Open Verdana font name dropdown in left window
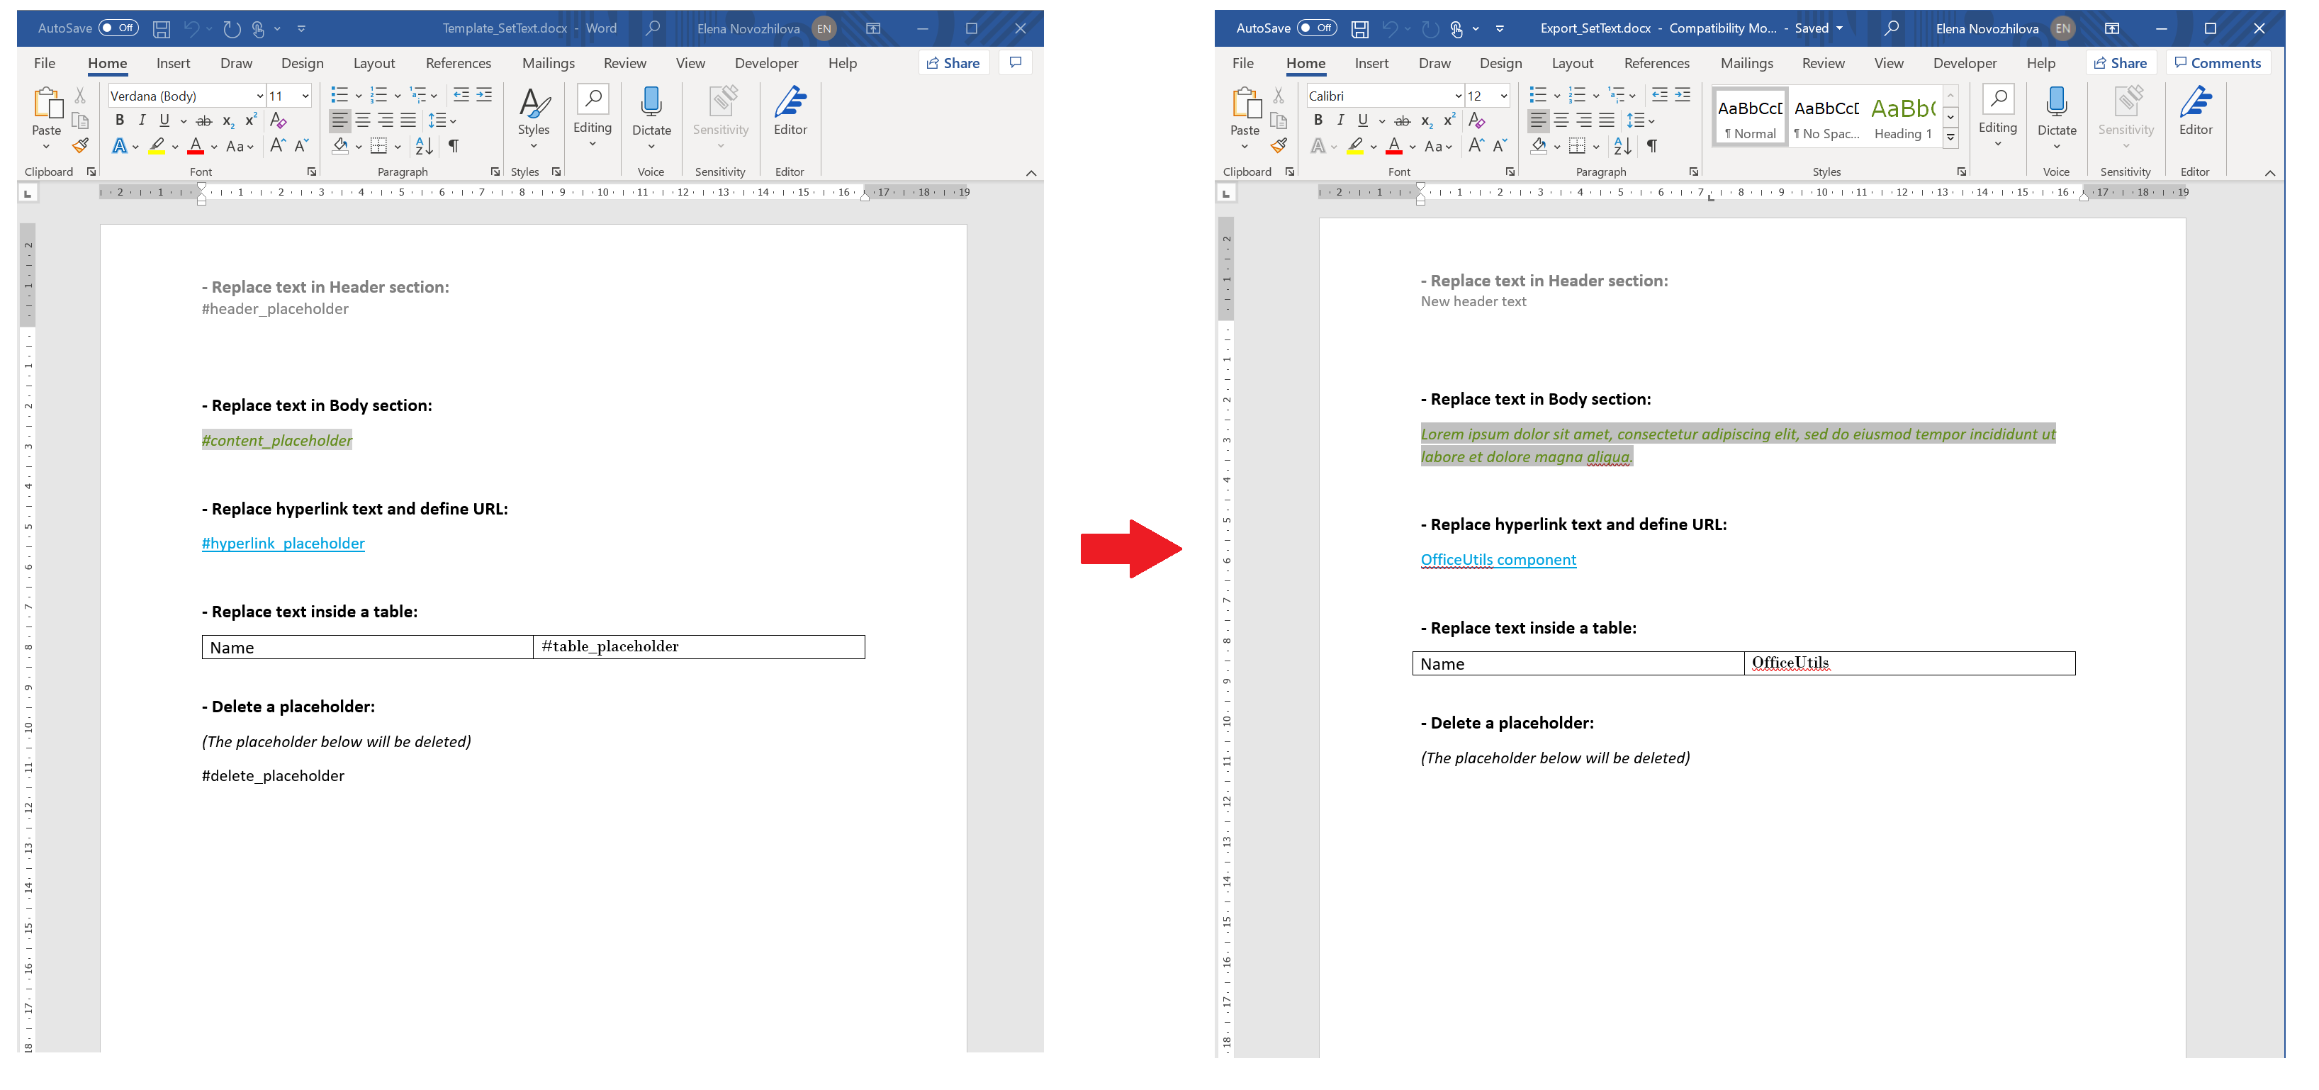The width and height of the screenshot is (2319, 1090). coord(260,96)
